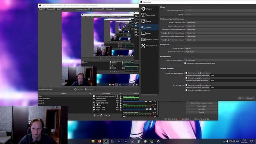256x144 pixels.
Task: Enable push-to-mute for AUDIO ZVUK
Action: tap(186, 85)
